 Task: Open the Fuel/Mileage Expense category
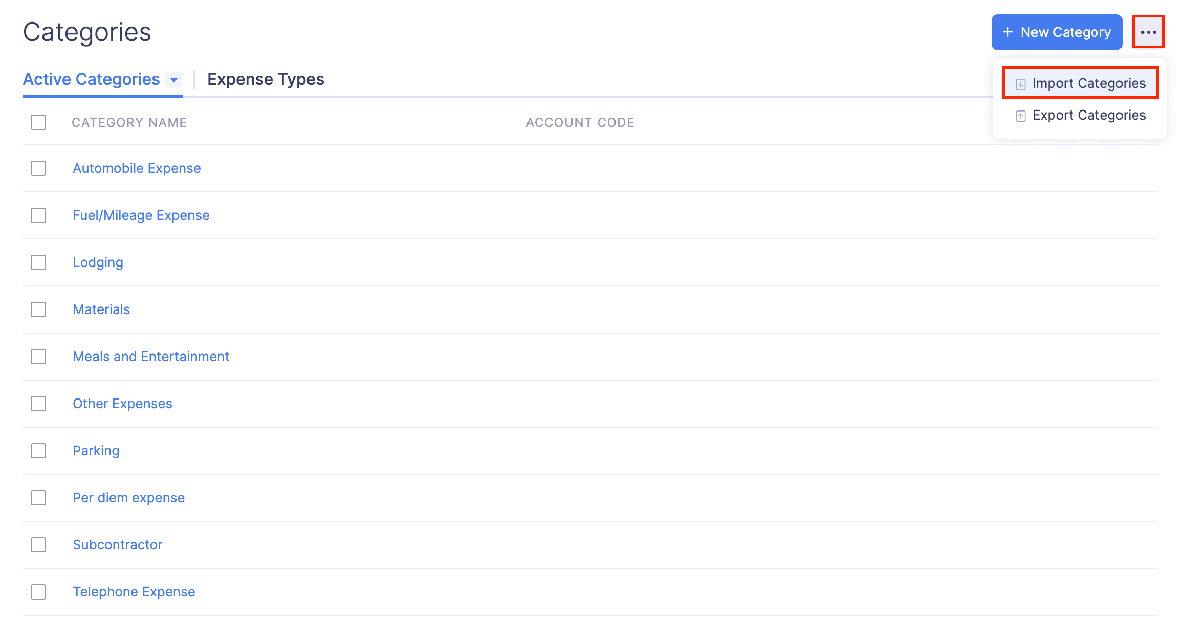pos(141,215)
